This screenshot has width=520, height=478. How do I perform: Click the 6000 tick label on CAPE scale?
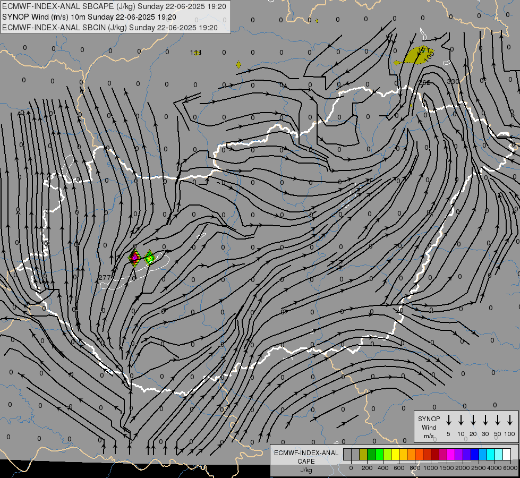[510, 468]
